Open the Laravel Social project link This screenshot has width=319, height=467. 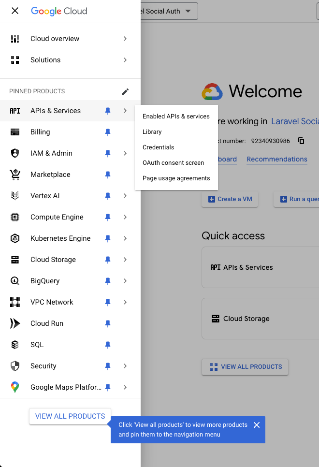click(x=295, y=121)
